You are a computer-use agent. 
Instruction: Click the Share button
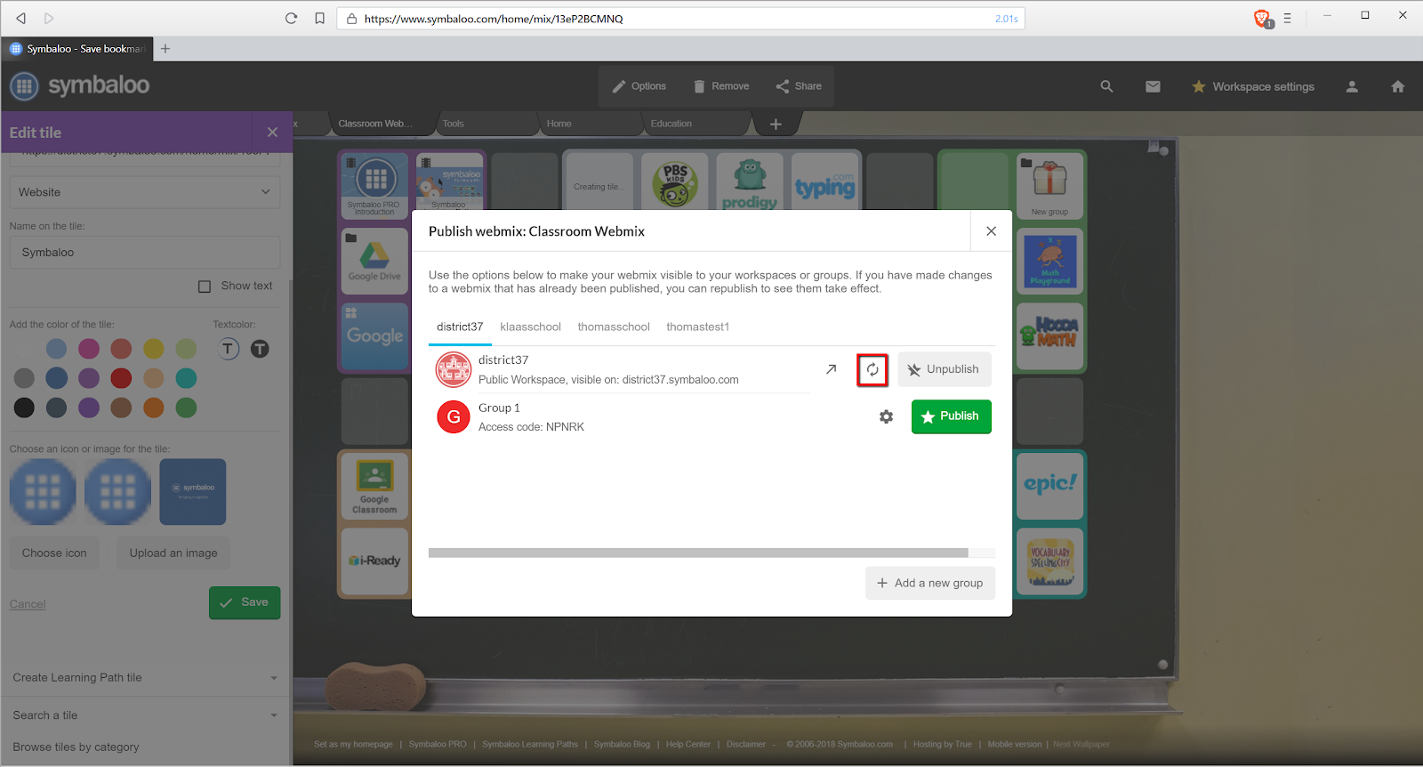[799, 86]
